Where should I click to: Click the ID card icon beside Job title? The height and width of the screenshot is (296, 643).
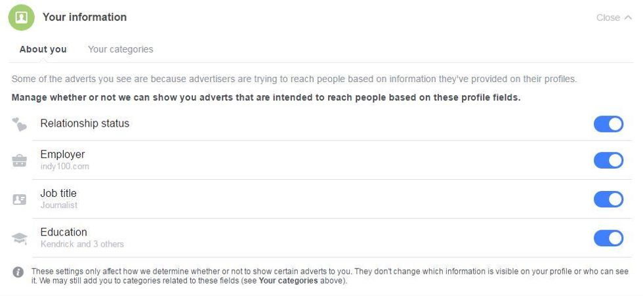pyautogui.click(x=19, y=200)
